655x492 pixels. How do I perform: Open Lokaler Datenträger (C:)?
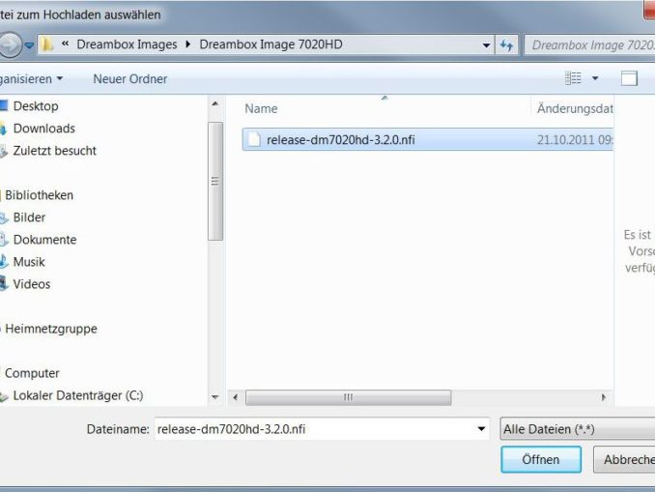point(77,395)
